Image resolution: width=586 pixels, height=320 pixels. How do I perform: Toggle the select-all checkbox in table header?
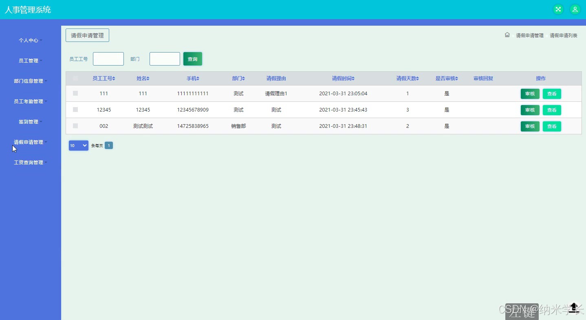tap(75, 78)
